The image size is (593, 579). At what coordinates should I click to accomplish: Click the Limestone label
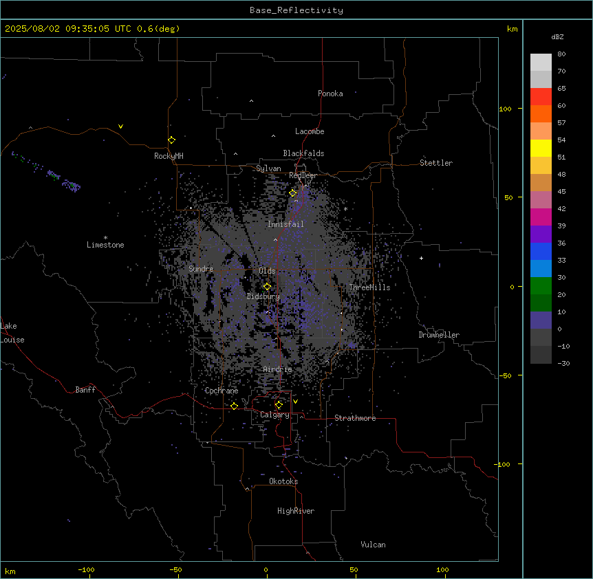click(x=105, y=245)
